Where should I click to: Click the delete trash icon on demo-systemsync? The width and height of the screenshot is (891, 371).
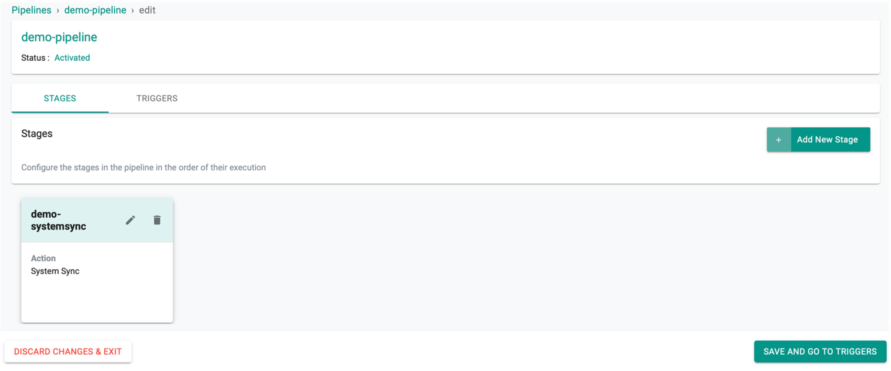click(x=157, y=220)
